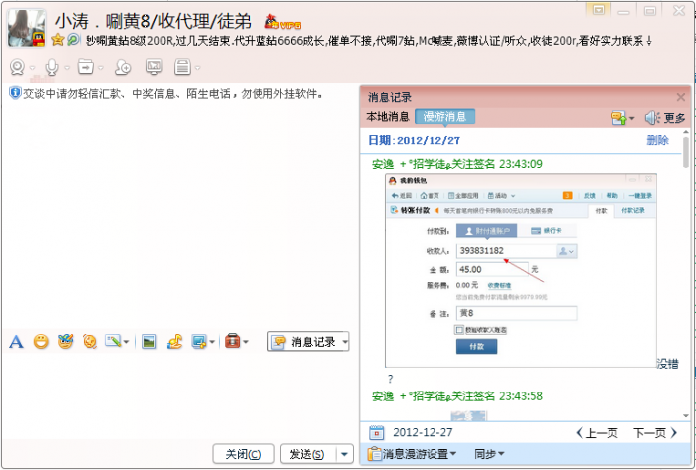Click the remote desktop icon
Screen dimensions: 696x470
(154, 67)
